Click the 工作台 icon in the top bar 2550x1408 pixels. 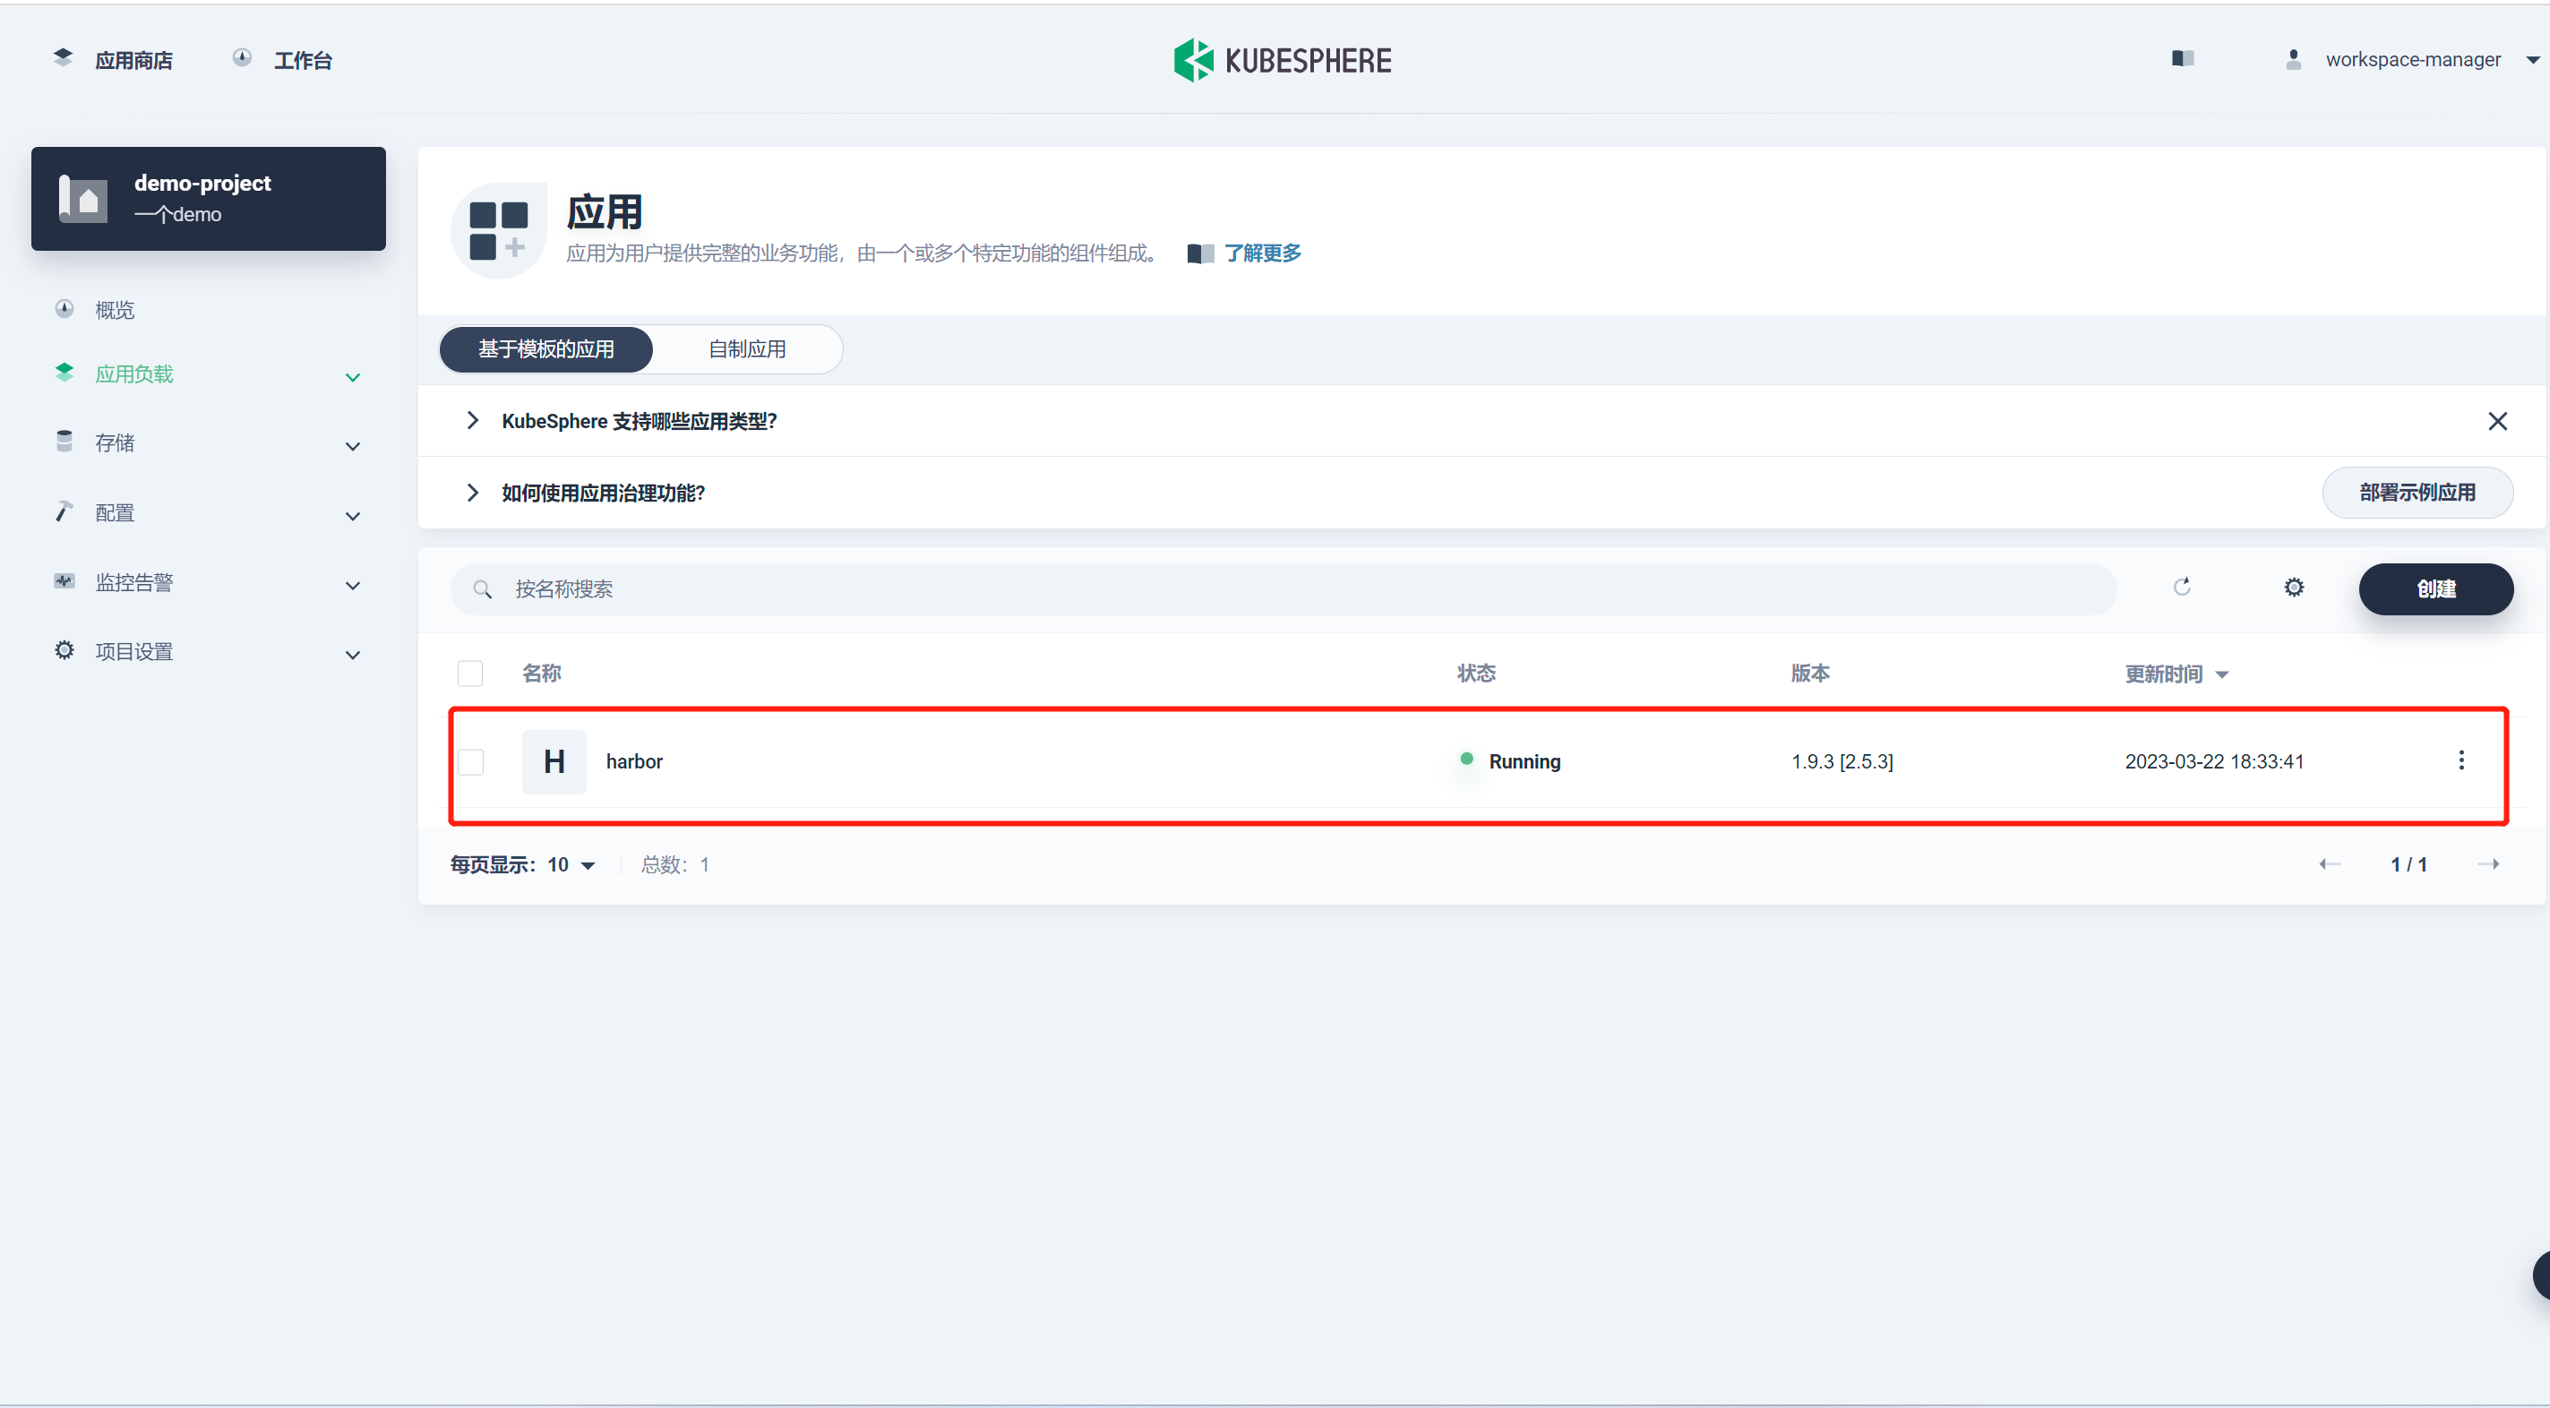[x=243, y=57]
